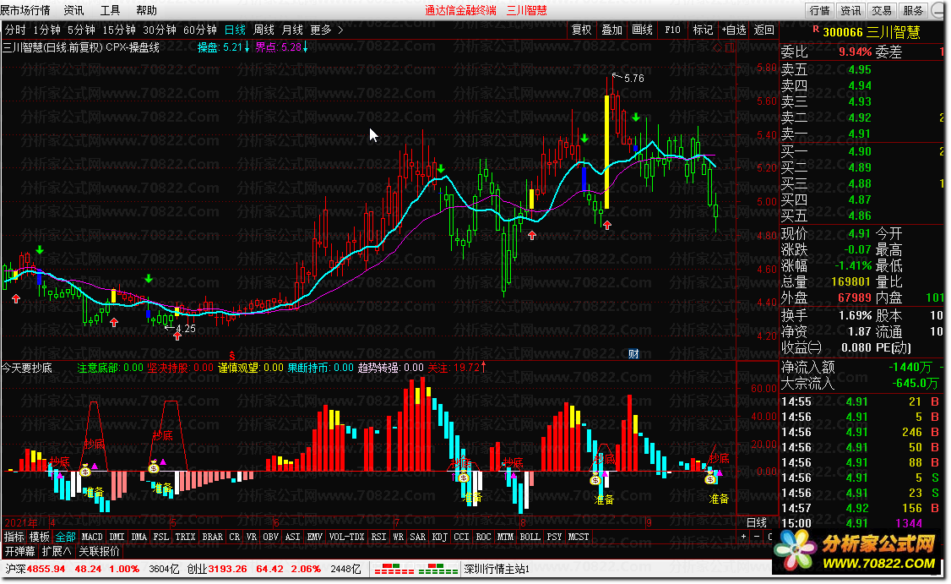This screenshot has width=951, height=584.
Task: Add stock with +自选 button
Action: click(734, 30)
